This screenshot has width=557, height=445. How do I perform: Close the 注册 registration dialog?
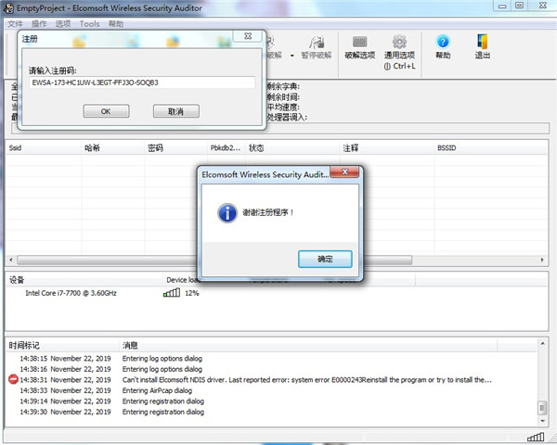click(248, 36)
